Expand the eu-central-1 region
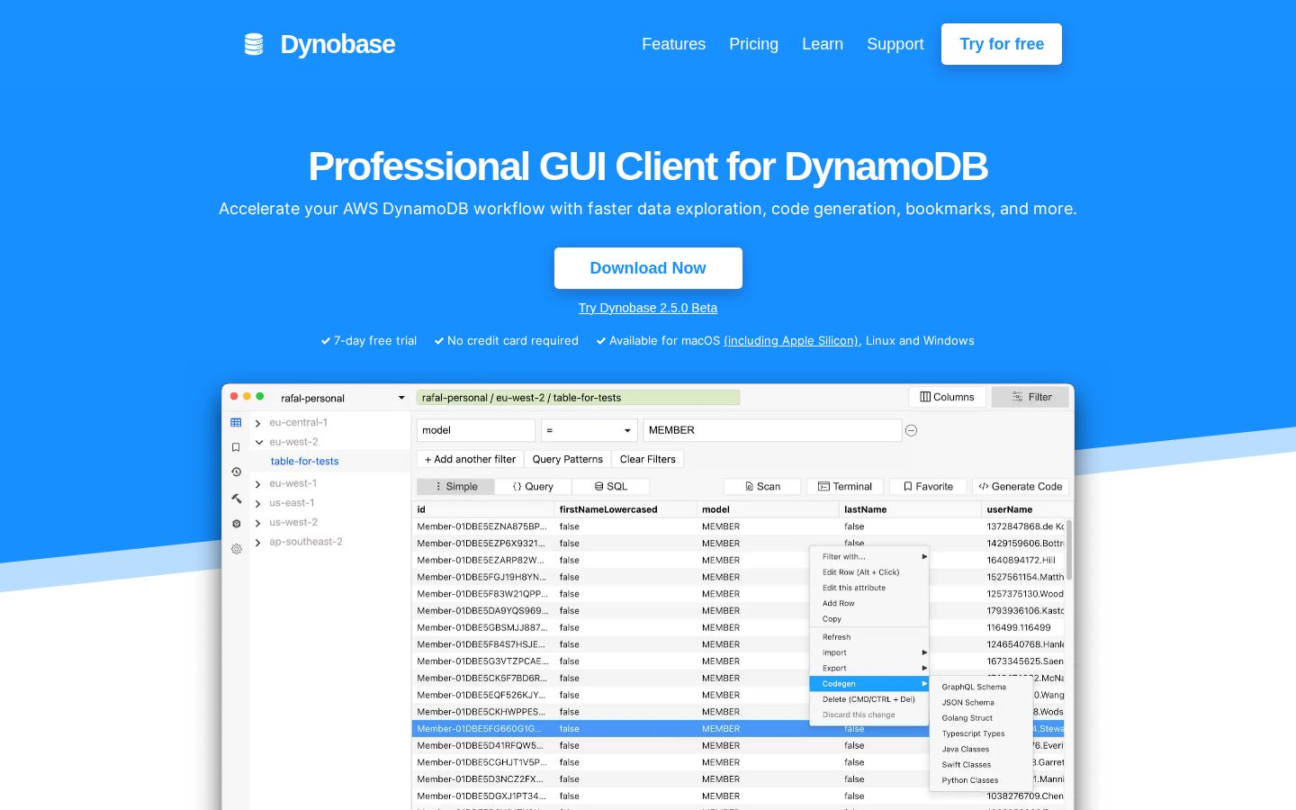The width and height of the screenshot is (1296, 810). tap(258, 423)
